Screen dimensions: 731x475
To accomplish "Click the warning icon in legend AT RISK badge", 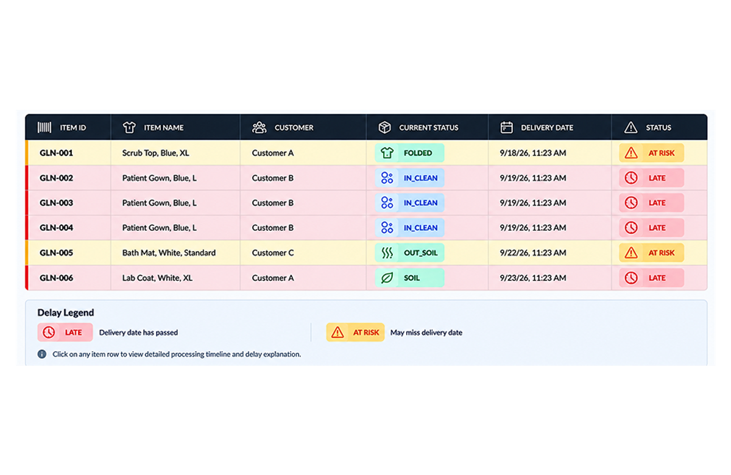I will pos(337,332).
